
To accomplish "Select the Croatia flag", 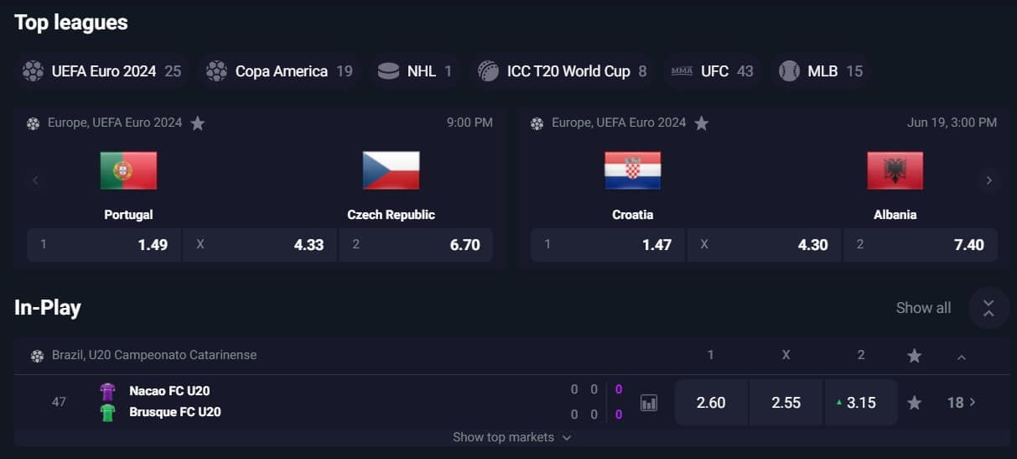I will point(633,170).
